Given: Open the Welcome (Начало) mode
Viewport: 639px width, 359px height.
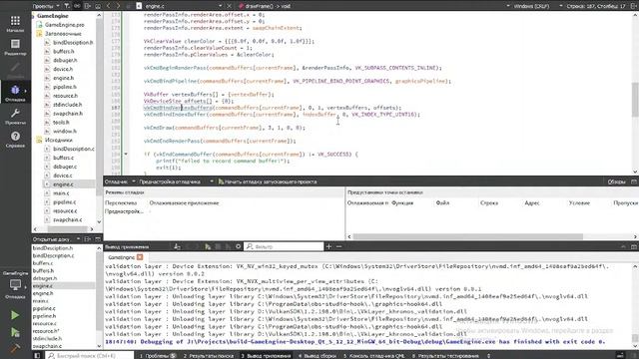Looking at the screenshot, I should tap(15, 24).
